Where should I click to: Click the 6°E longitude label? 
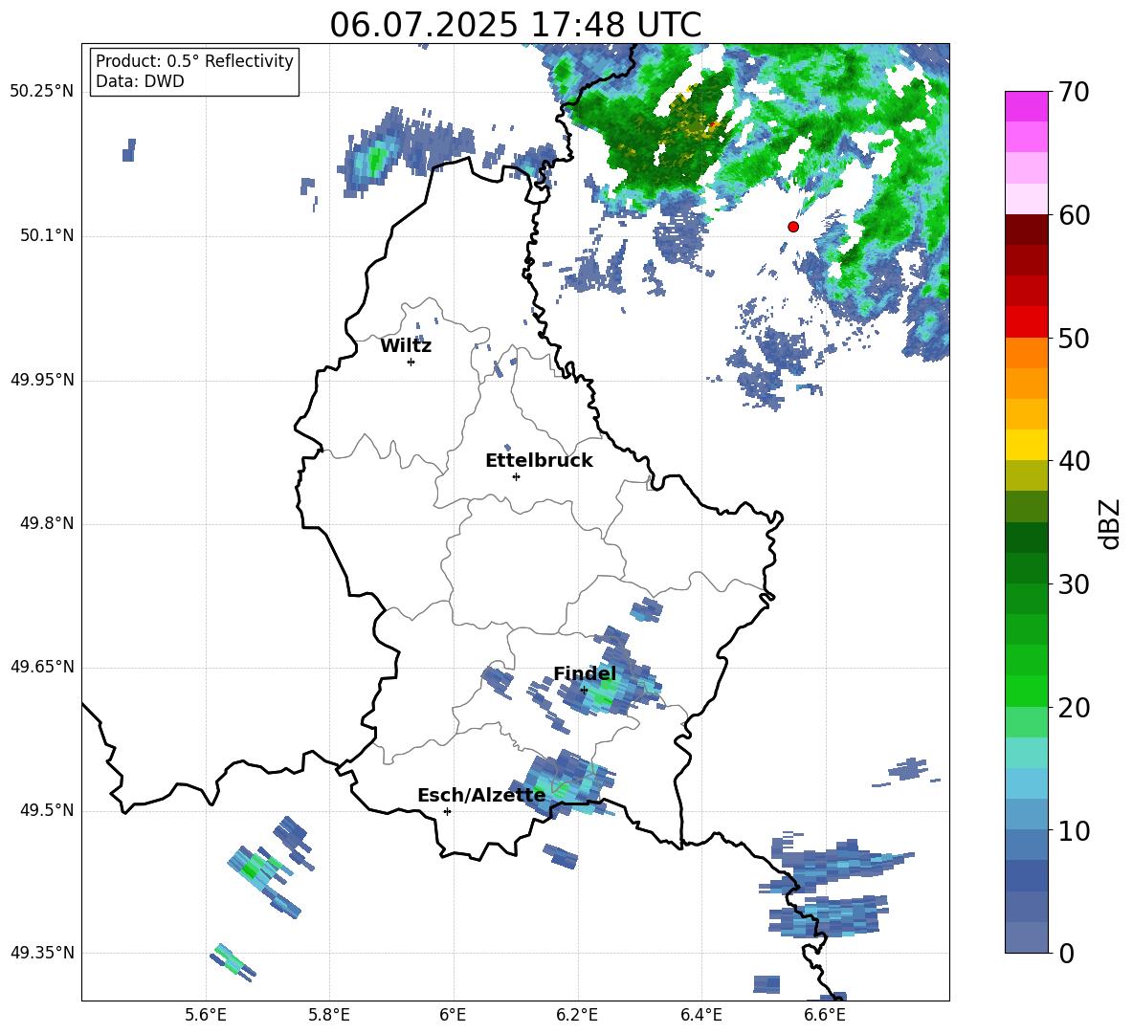[x=453, y=1015]
